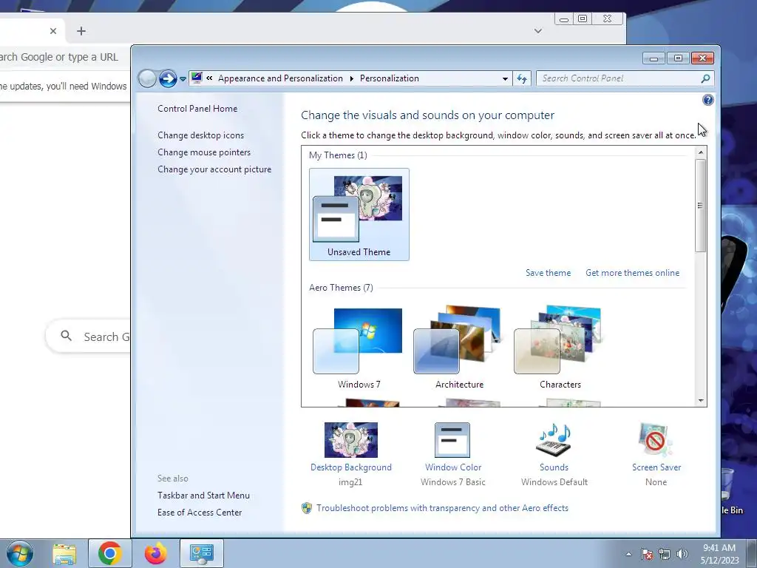Screen dimensions: 757x568
Task: Click the Window Color text link
Action: 453,467
